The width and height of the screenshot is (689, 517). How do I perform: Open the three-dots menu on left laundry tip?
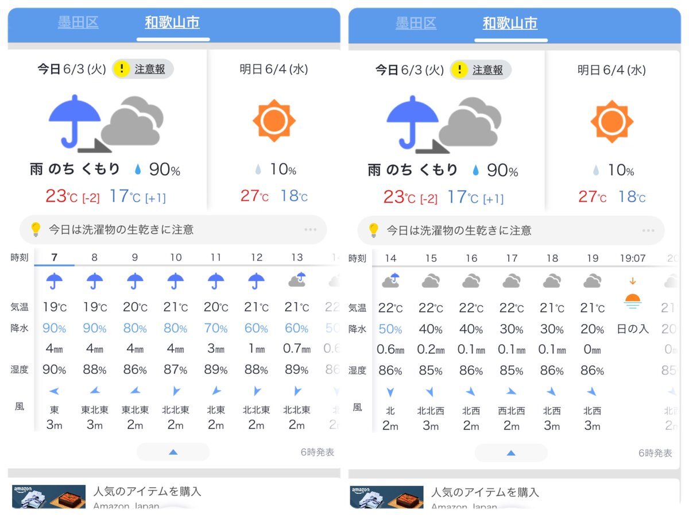tap(311, 230)
